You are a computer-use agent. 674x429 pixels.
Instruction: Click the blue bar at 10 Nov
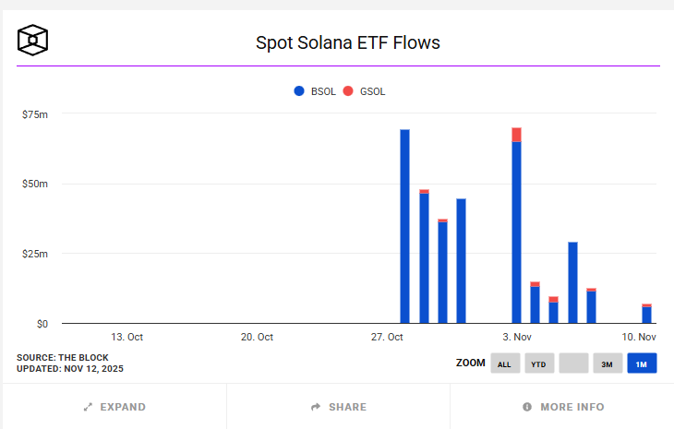[x=646, y=316]
